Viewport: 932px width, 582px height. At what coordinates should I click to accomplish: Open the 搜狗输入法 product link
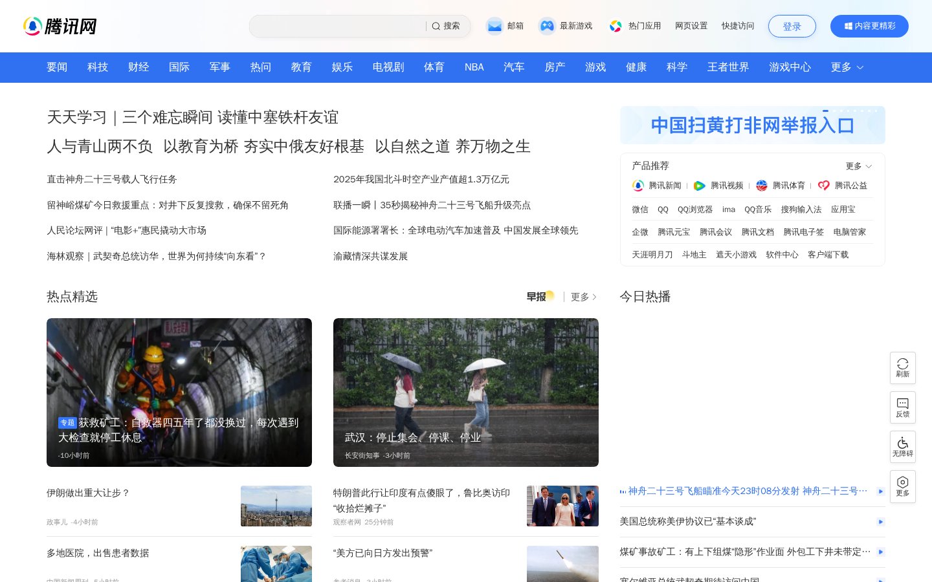click(x=801, y=210)
